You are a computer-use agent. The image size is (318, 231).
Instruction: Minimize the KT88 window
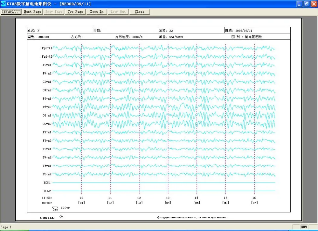tap(300, 4)
